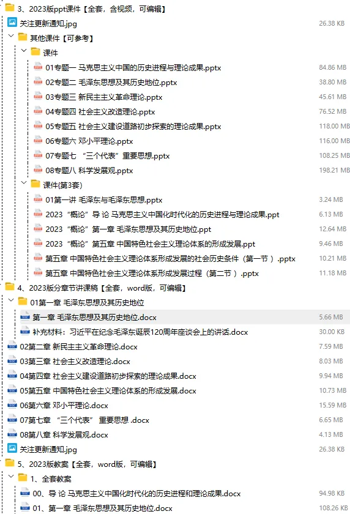Click the image icon of second 关注更新通知.jpg at 26.38 KB below 08第八章
The width and height of the screenshot is (350, 514).
click(12, 448)
